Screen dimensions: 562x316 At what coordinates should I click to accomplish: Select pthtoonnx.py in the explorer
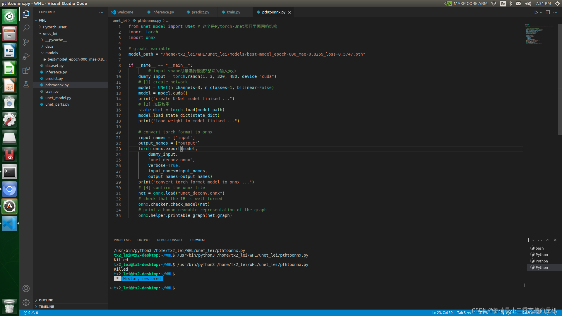(x=70, y=85)
